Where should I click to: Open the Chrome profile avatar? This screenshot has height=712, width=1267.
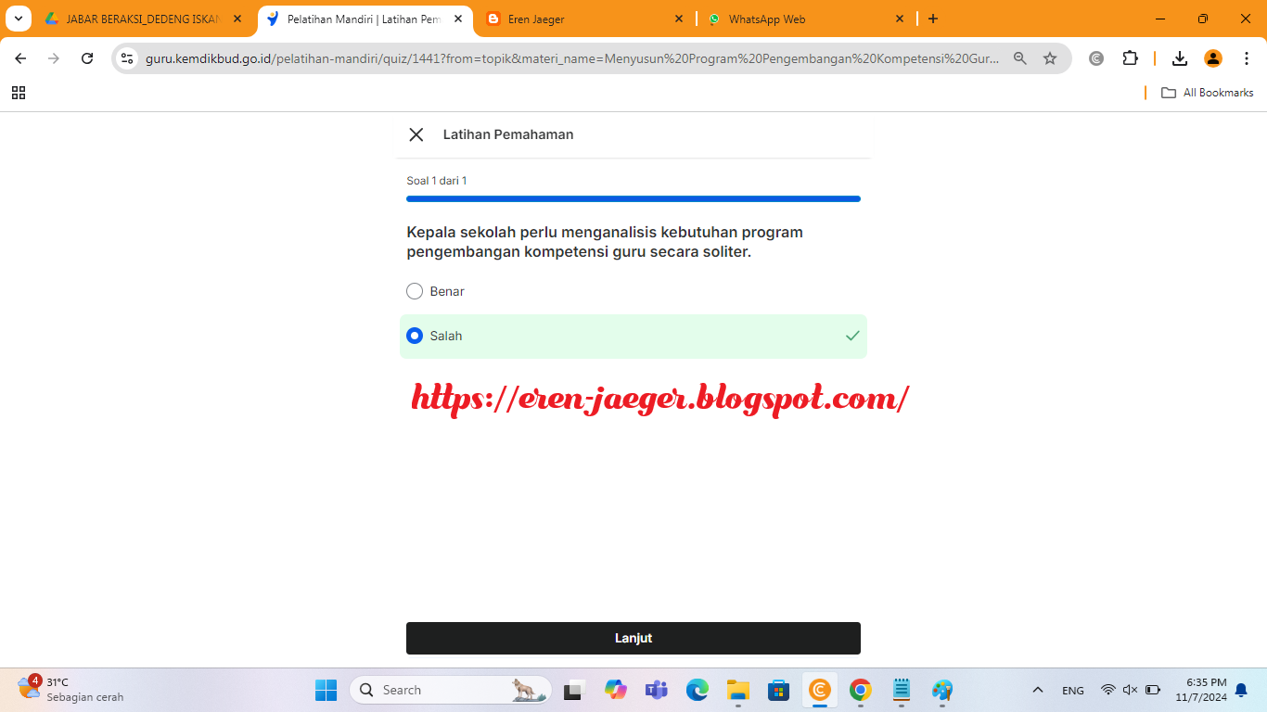coord(1213,58)
